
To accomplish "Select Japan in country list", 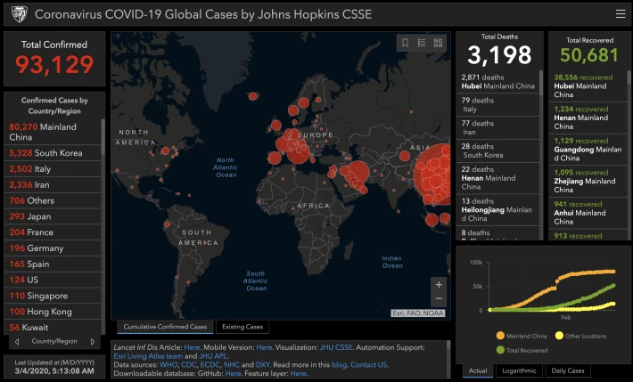I will click(x=53, y=216).
